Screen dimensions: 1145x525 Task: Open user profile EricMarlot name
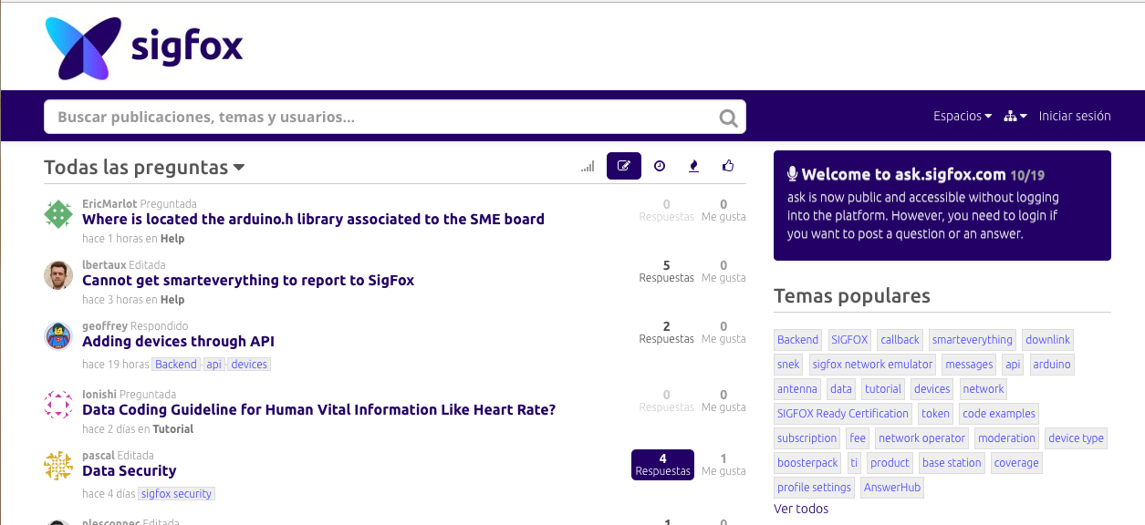point(109,204)
